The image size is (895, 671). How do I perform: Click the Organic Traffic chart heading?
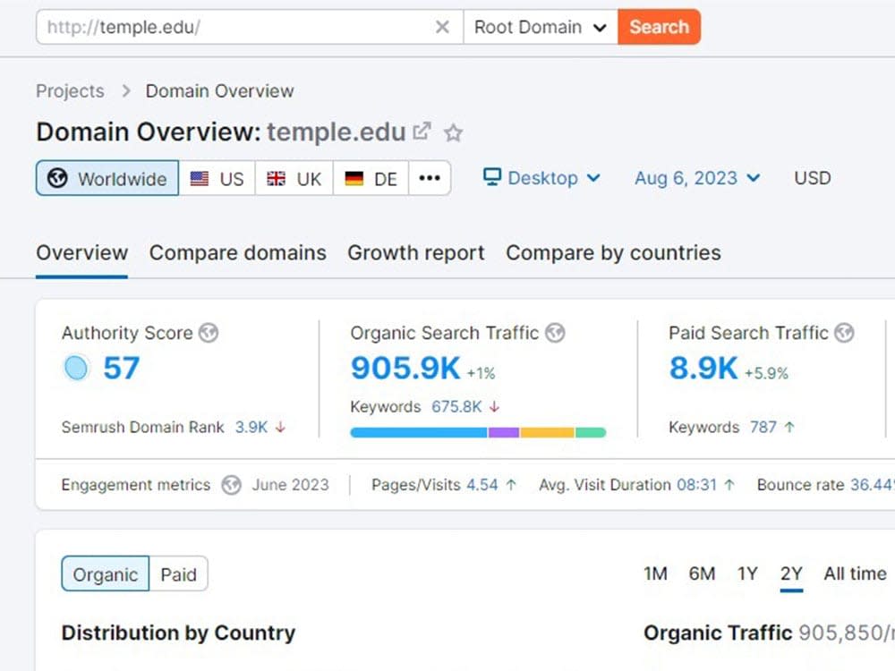pyautogui.click(x=718, y=633)
